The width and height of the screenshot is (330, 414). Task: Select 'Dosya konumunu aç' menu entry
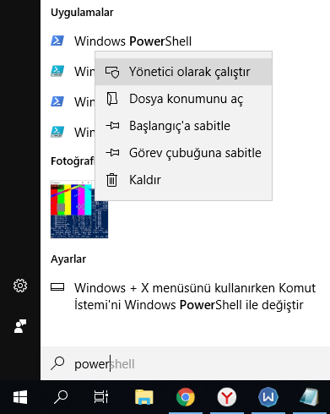pyautogui.click(x=183, y=99)
